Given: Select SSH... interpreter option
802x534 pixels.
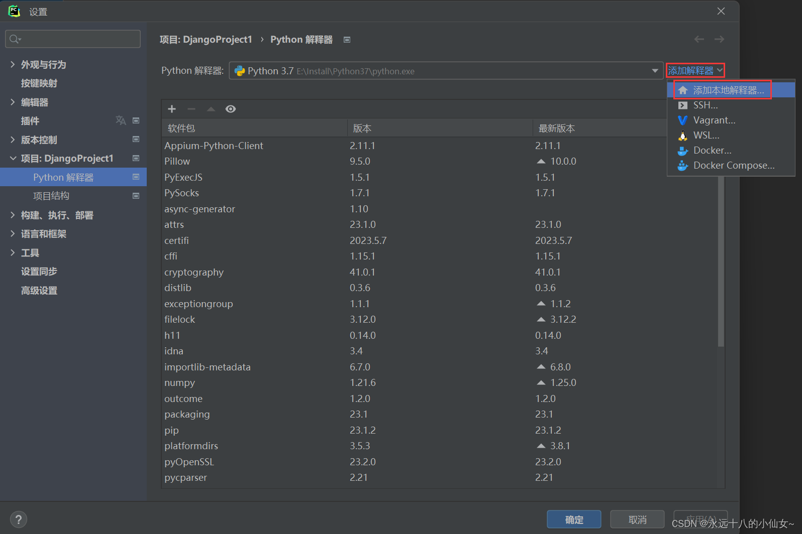Looking at the screenshot, I should (731, 105).
